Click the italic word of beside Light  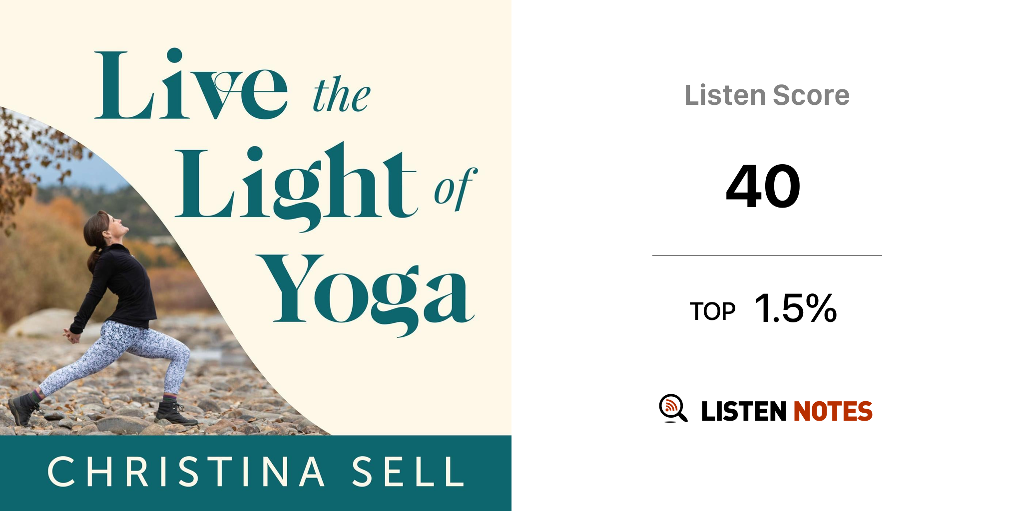pyautogui.click(x=455, y=189)
